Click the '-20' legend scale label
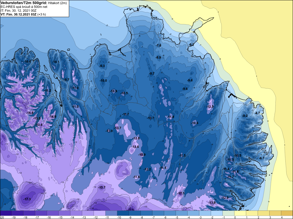This screenshot has height=219, width=293. tap(2, 217)
